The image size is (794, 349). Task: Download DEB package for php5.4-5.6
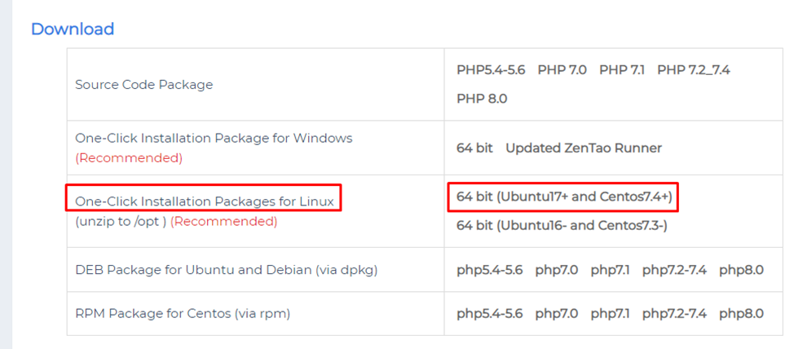pos(490,270)
